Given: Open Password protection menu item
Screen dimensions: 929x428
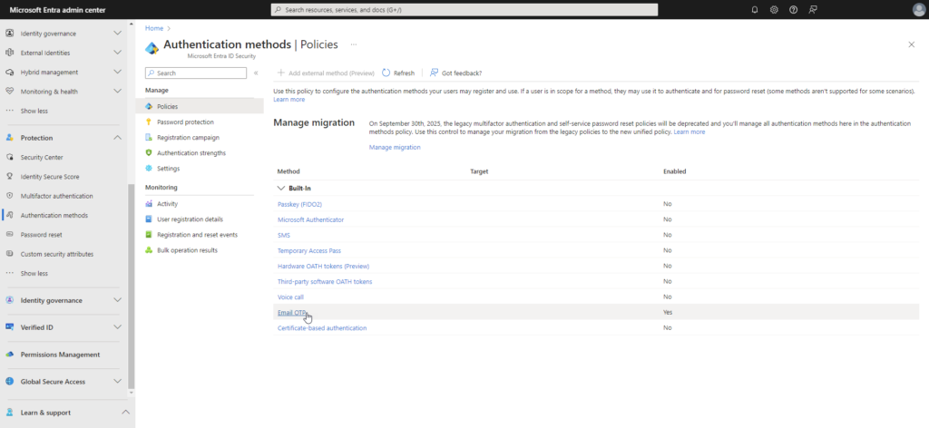Looking at the screenshot, I should point(185,122).
